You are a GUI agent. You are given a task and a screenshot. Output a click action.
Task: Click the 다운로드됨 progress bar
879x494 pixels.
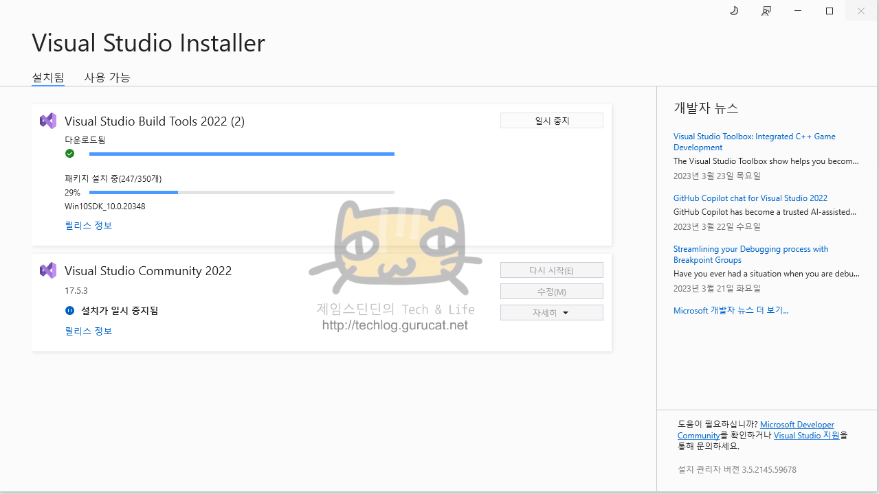[x=242, y=154]
